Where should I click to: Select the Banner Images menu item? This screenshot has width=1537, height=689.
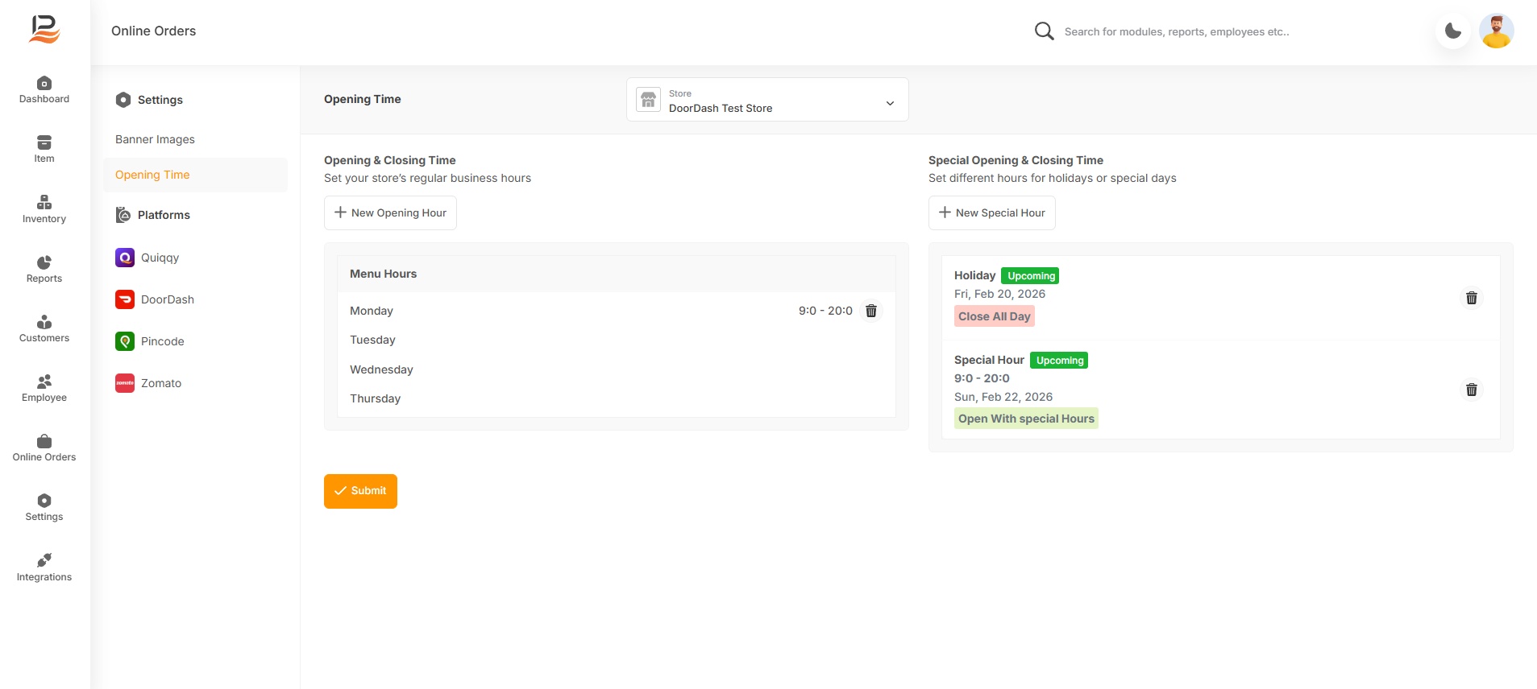coord(155,139)
